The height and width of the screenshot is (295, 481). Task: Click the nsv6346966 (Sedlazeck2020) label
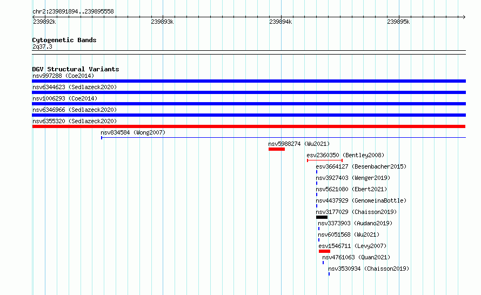[x=75, y=110]
